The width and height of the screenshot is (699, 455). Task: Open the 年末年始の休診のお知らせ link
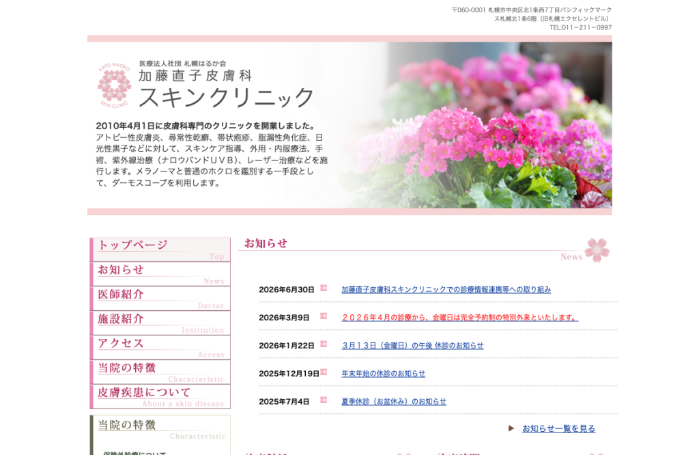pos(384,374)
